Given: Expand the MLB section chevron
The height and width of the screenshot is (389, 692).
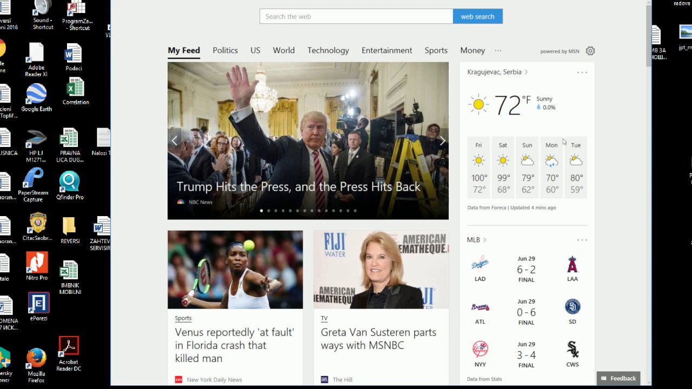Looking at the screenshot, I should point(484,240).
